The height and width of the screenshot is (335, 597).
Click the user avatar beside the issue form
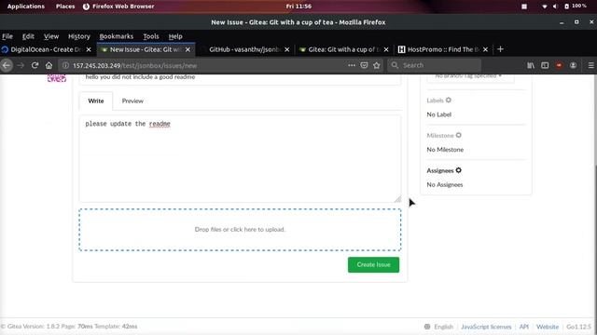(57, 78)
